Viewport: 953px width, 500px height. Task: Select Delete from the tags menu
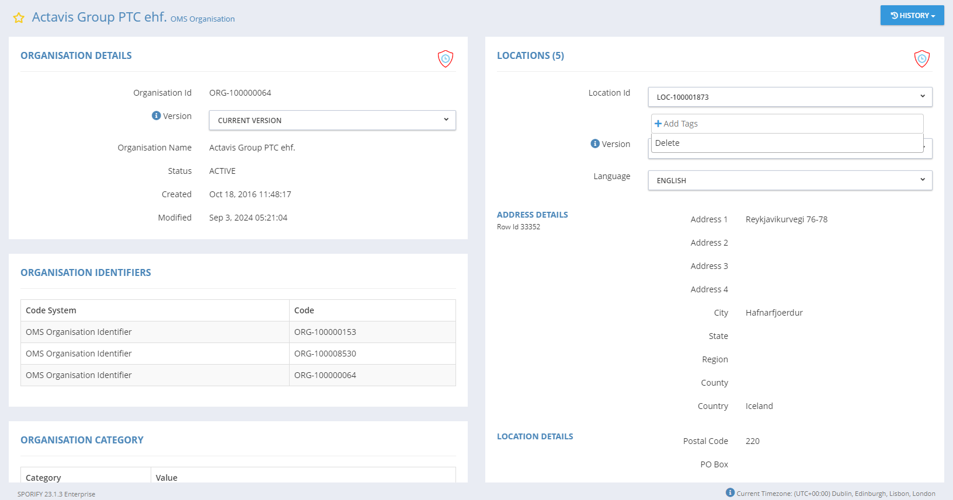(x=667, y=143)
